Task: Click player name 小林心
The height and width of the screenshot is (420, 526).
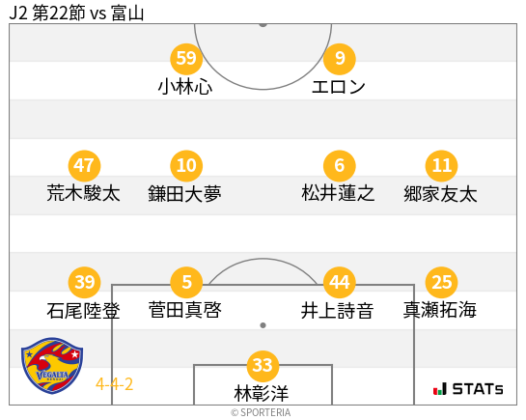Action: coord(185,87)
